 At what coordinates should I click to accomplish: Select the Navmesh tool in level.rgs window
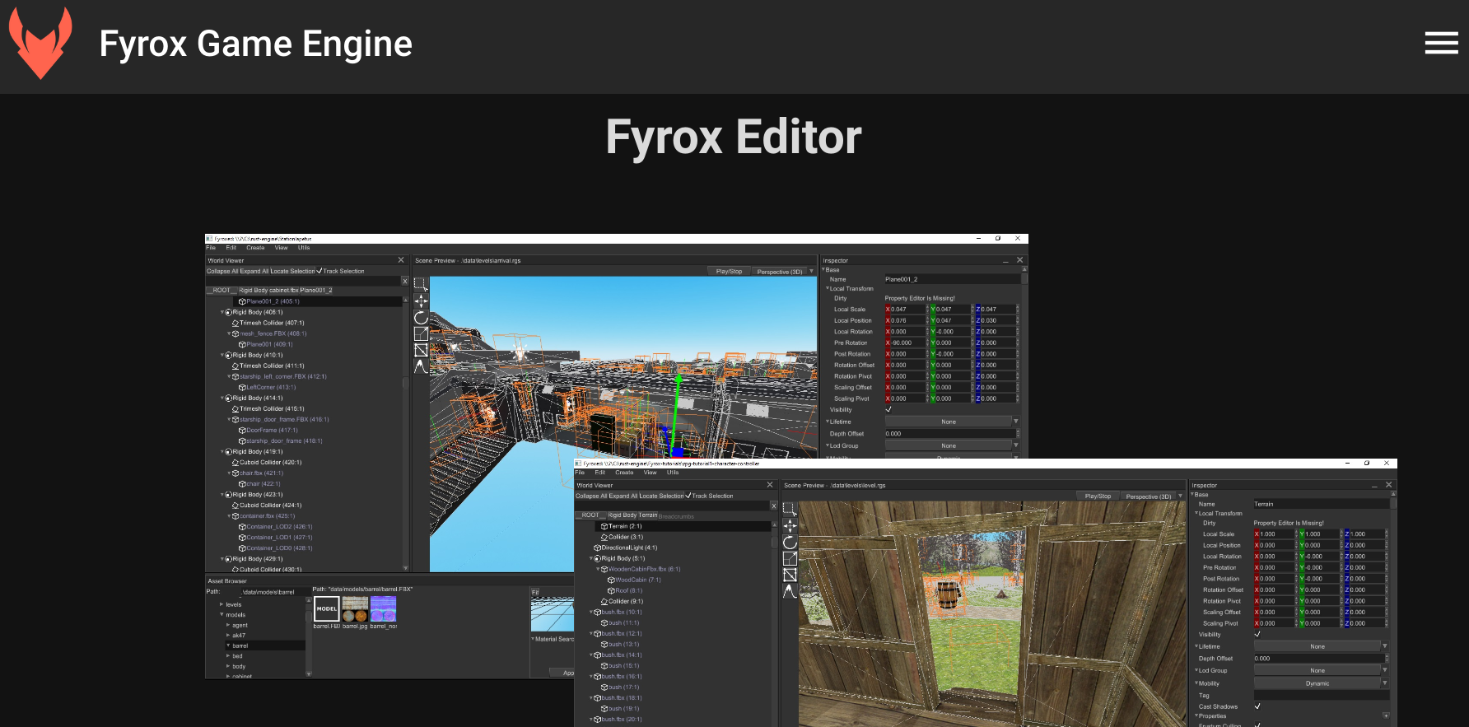(790, 575)
